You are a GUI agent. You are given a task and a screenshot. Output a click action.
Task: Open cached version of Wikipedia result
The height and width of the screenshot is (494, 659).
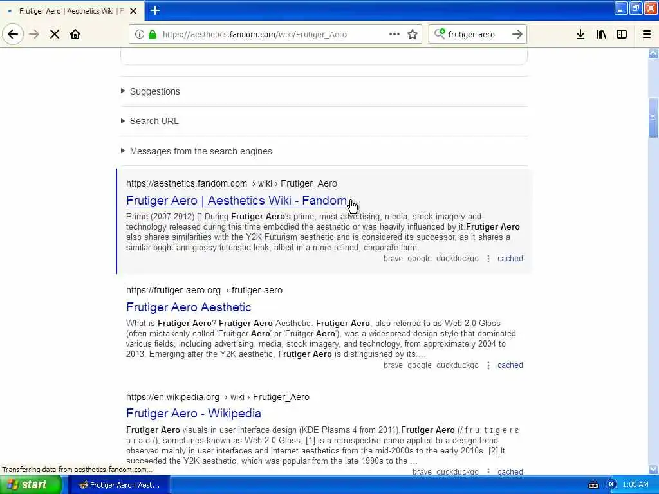pos(510,471)
